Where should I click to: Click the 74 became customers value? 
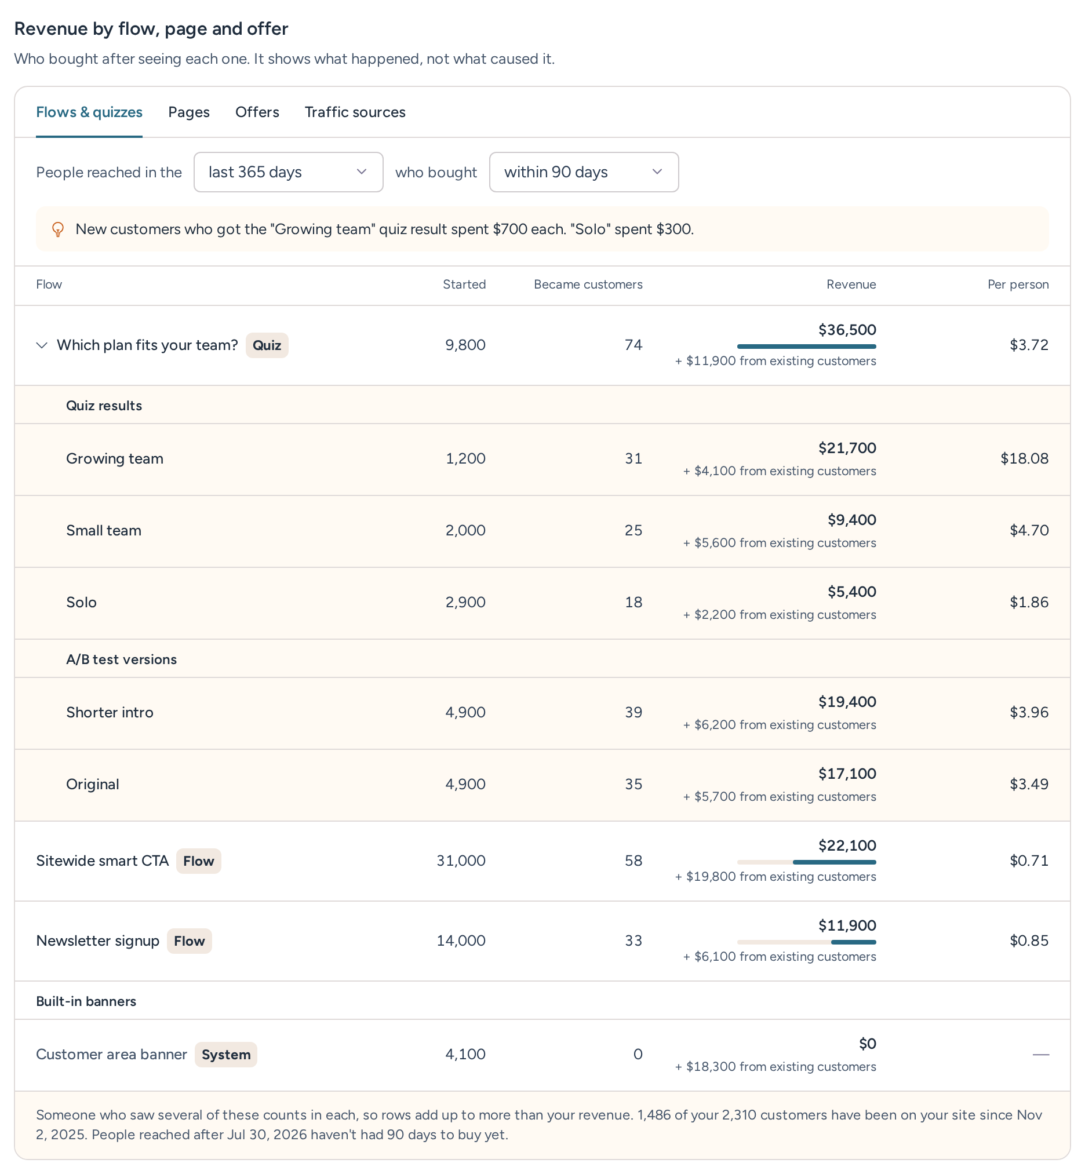click(x=633, y=345)
